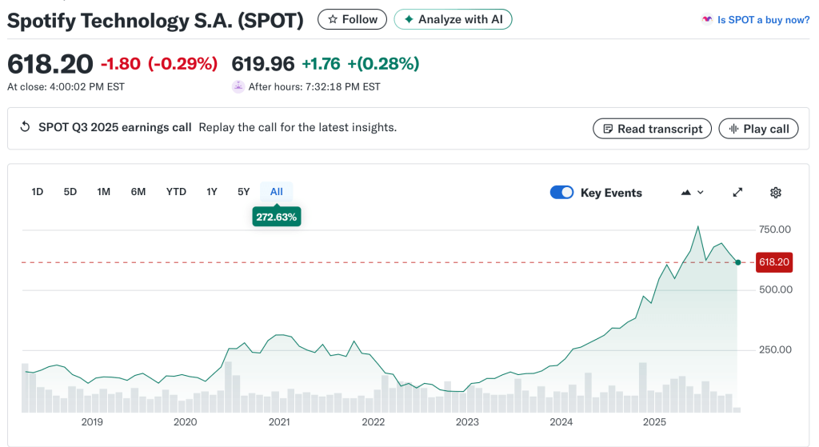
Task: Click the Read transcript button
Action: [651, 129]
